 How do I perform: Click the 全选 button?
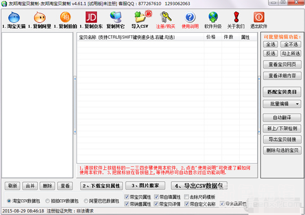[271, 45]
